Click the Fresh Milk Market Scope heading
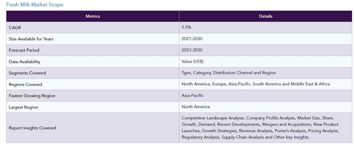This screenshot has height=146, width=354. 35,4
